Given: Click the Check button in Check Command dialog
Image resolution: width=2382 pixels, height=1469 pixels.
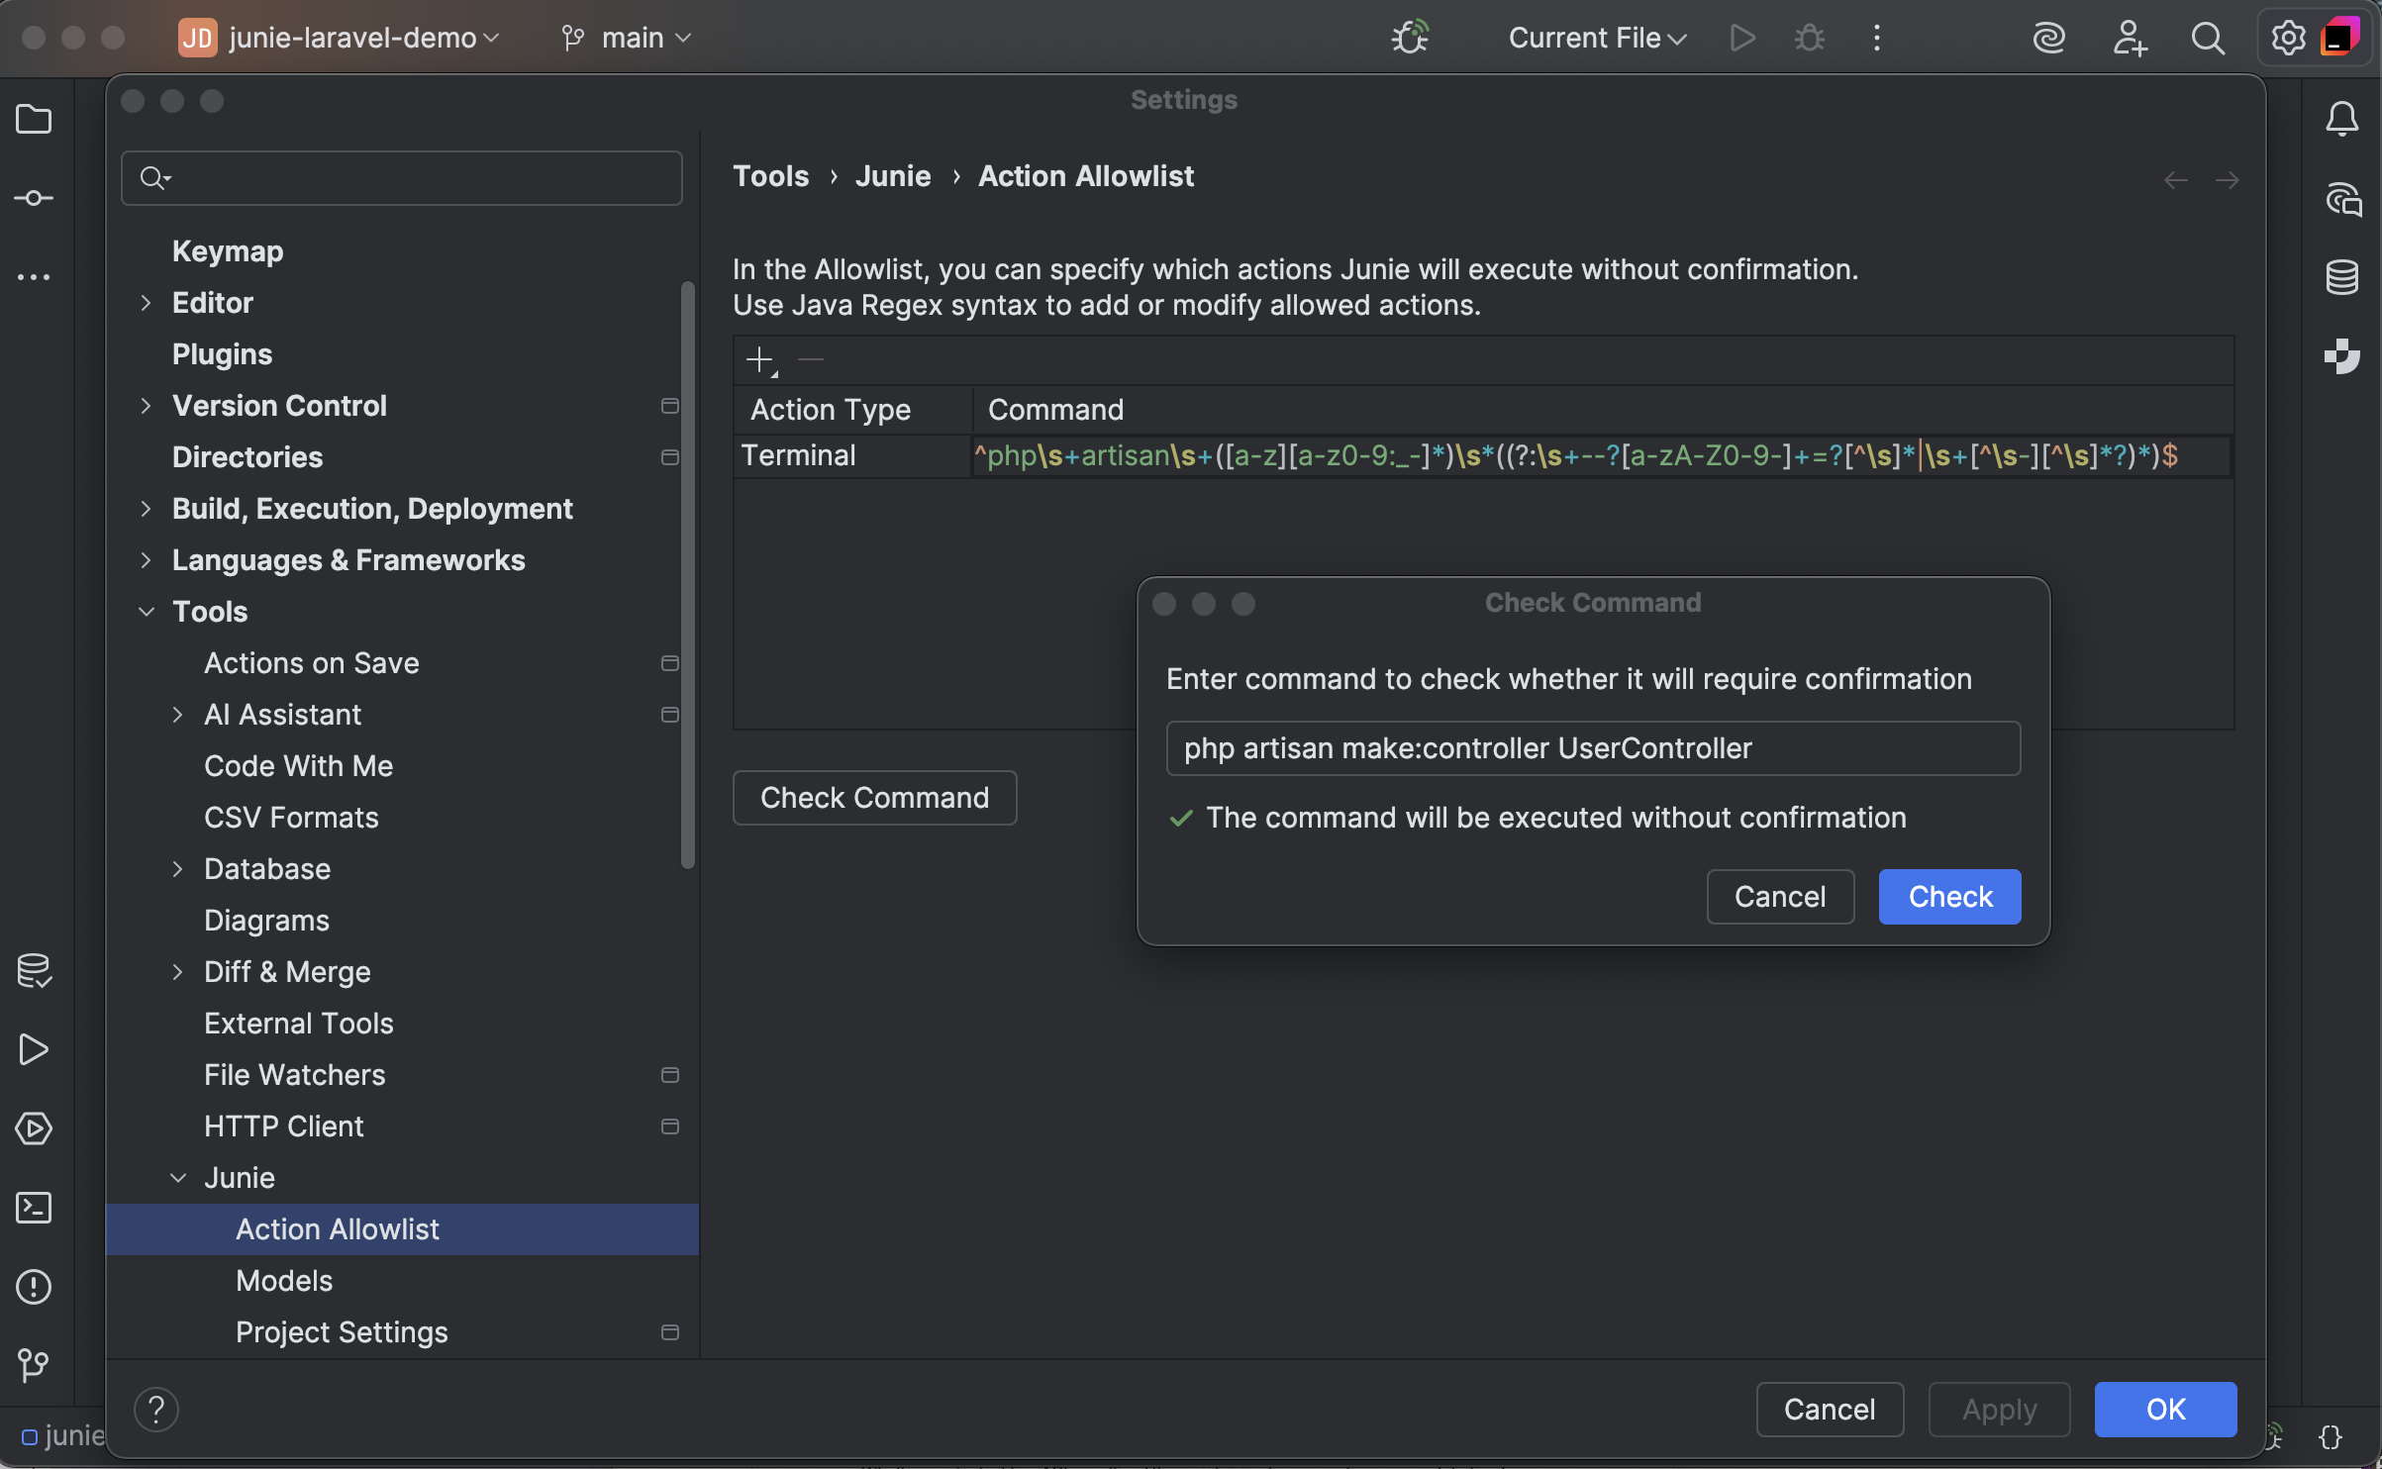Looking at the screenshot, I should [x=1949, y=897].
